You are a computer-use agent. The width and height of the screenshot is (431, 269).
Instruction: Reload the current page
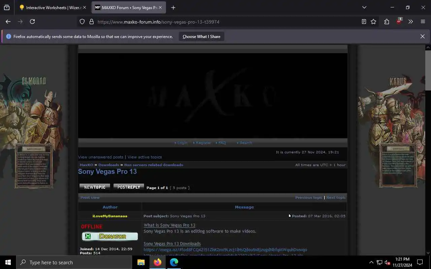coord(32,22)
